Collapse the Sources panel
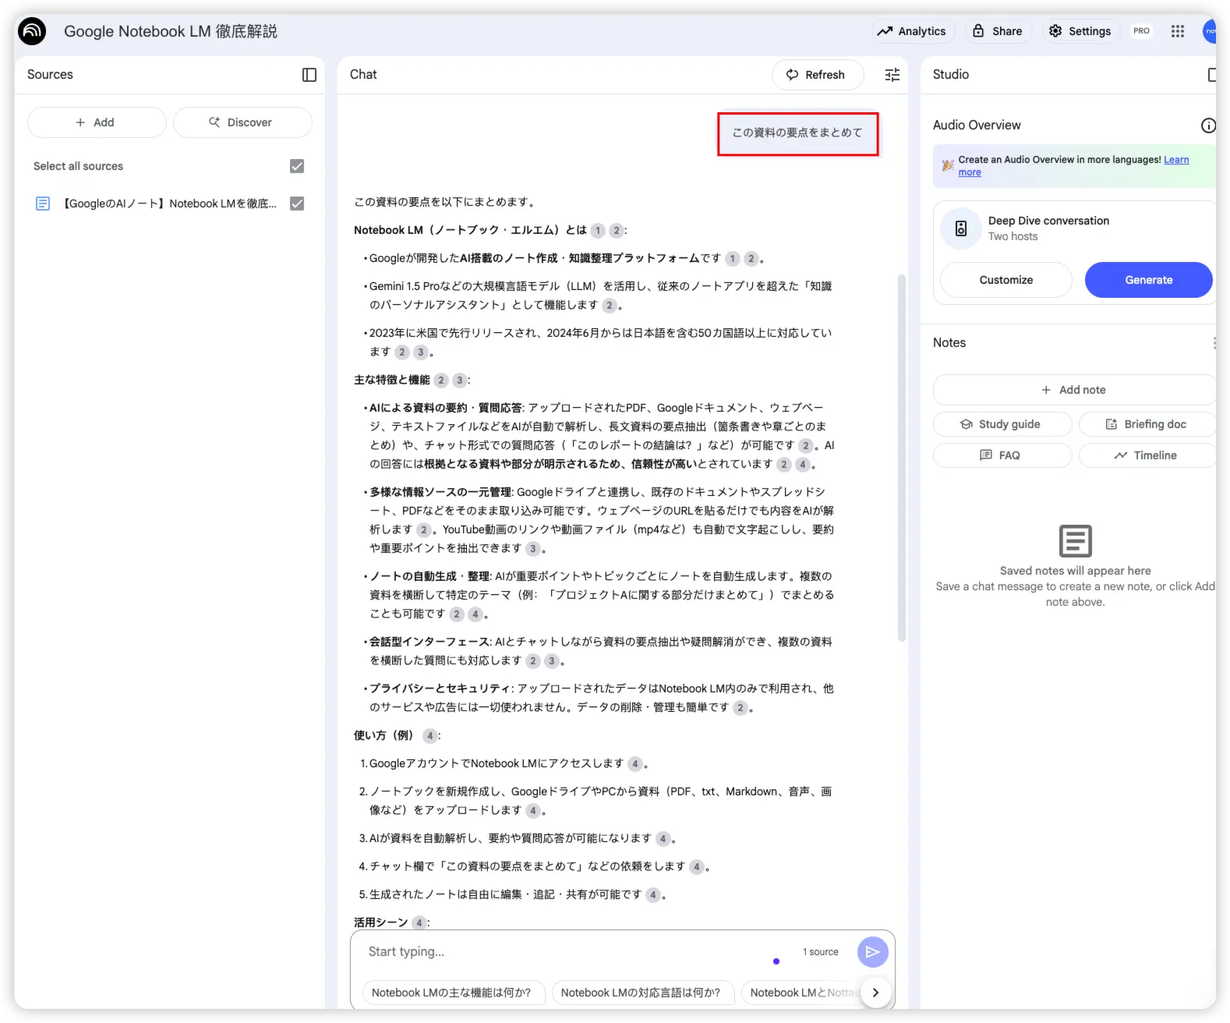 (309, 75)
